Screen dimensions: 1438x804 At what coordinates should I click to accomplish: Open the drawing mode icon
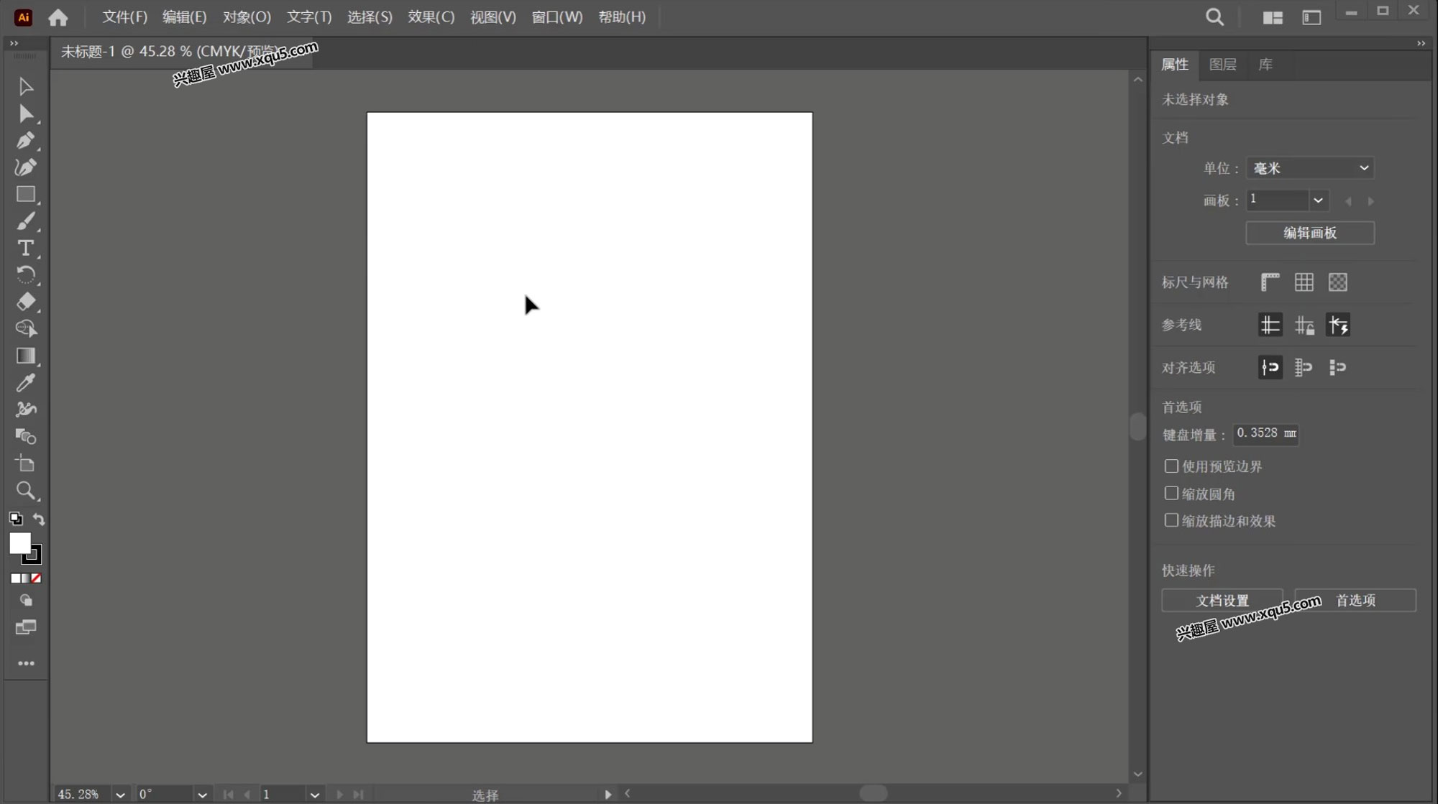(26, 600)
